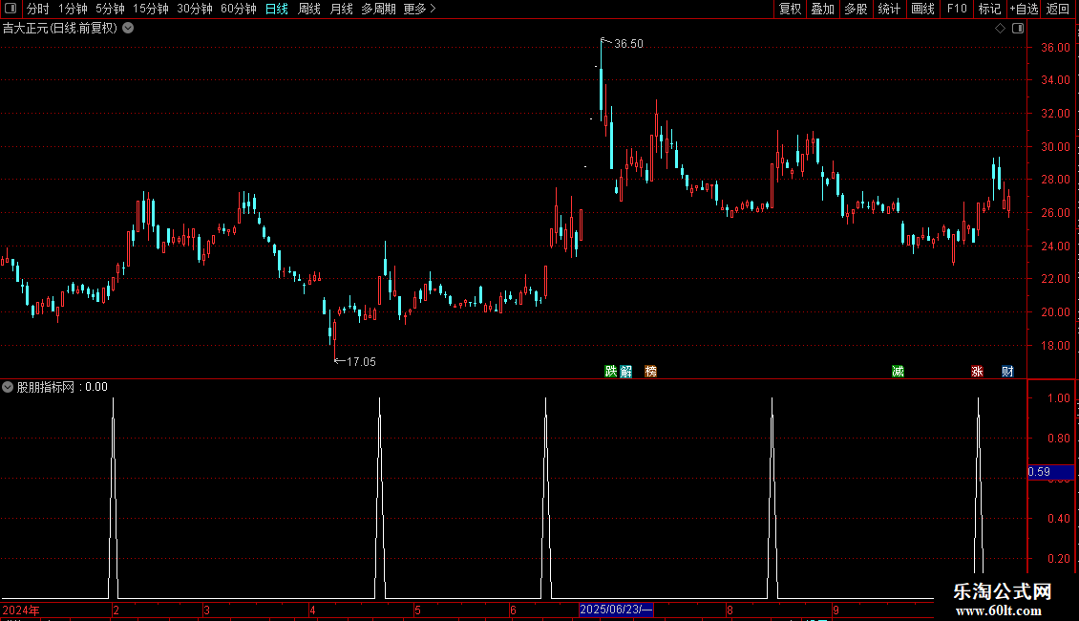1079x621 pixels.
Task: Click the 吉大正元(日线.前复权) title
Action: [x=60, y=29]
